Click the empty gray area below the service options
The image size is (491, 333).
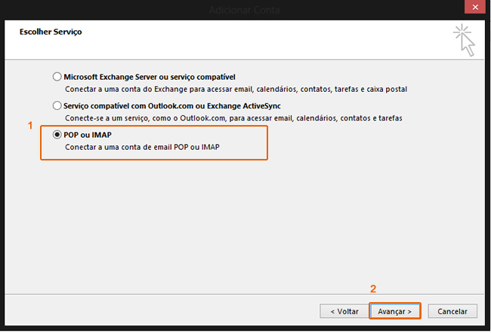pos(246,226)
